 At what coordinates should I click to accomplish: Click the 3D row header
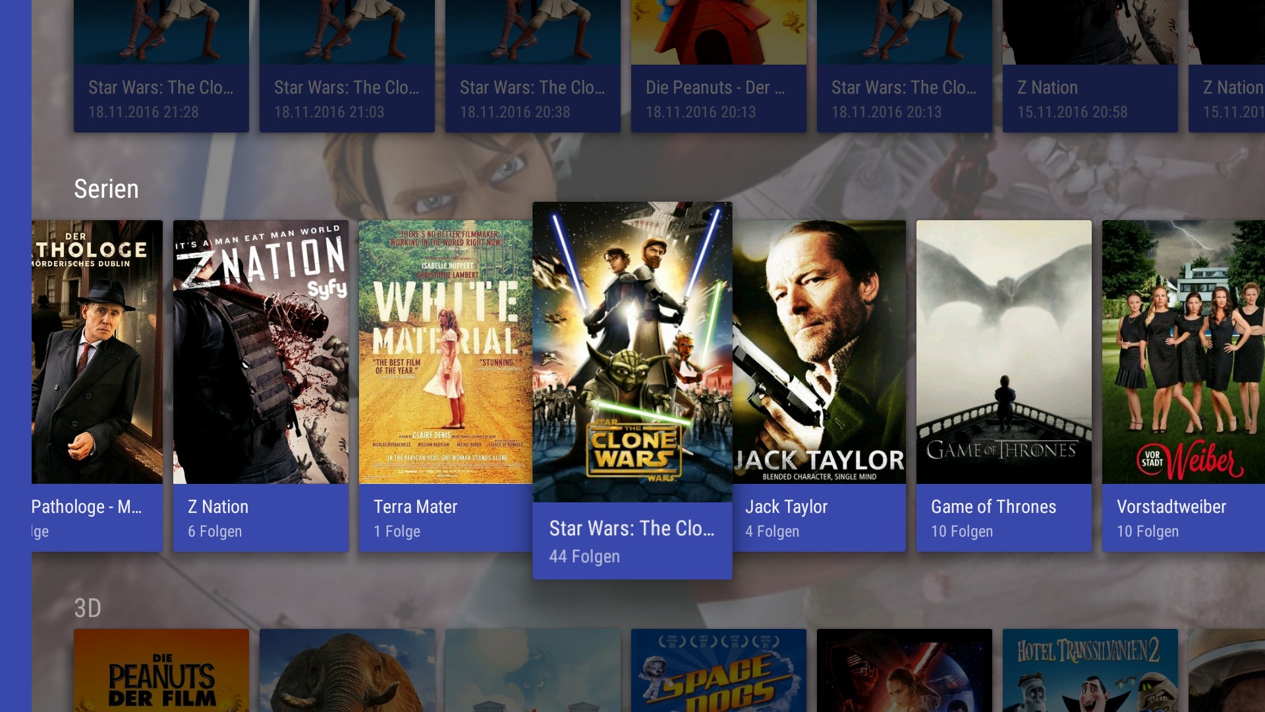tap(88, 608)
